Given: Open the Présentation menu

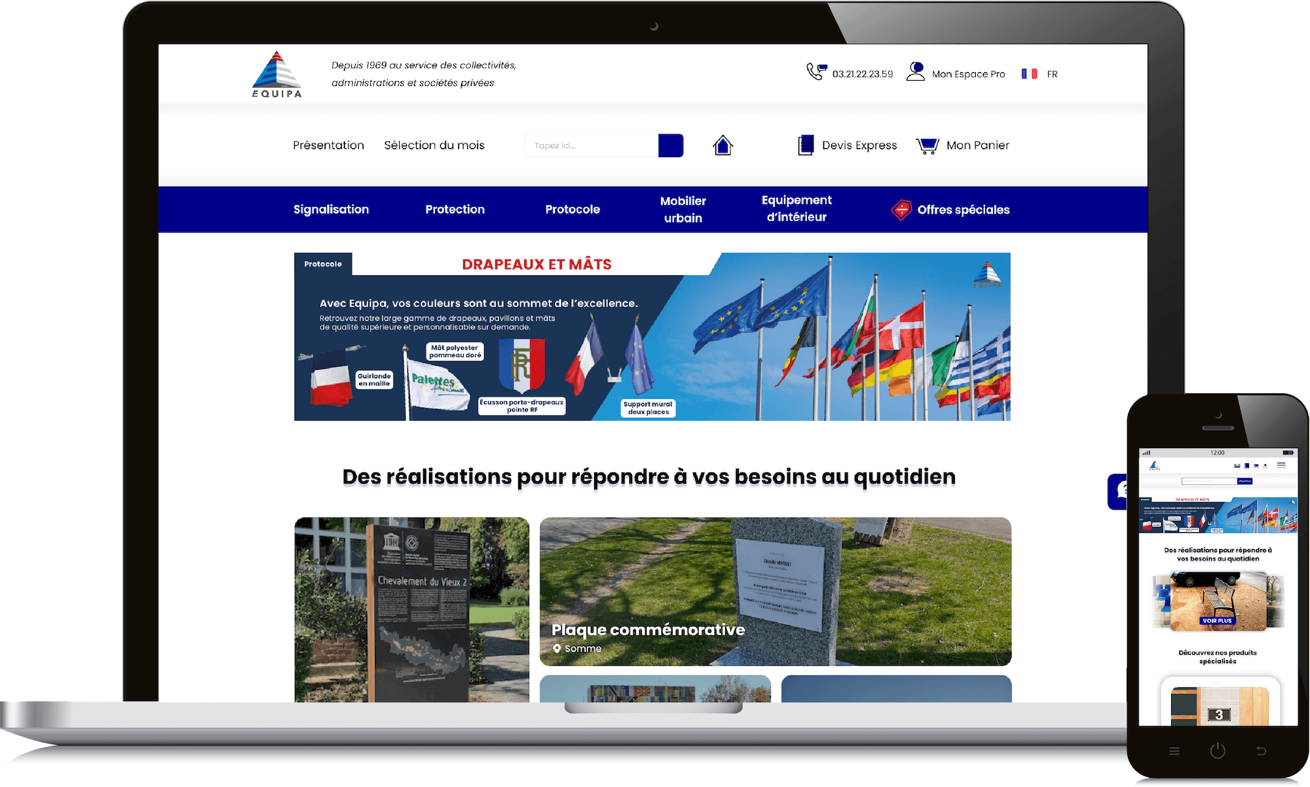Looking at the screenshot, I should [x=328, y=145].
